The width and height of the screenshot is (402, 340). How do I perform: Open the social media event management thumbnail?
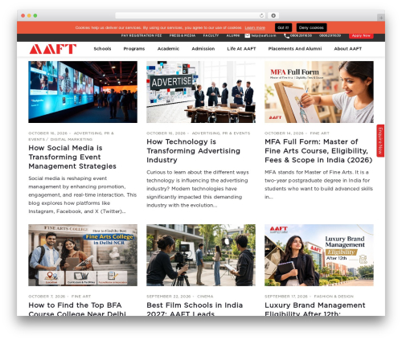[x=83, y=92]
